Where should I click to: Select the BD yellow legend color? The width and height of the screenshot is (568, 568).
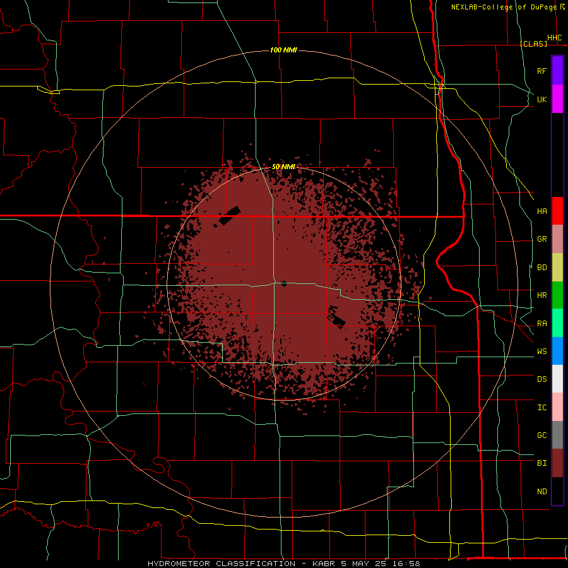[x=557, y=268]
